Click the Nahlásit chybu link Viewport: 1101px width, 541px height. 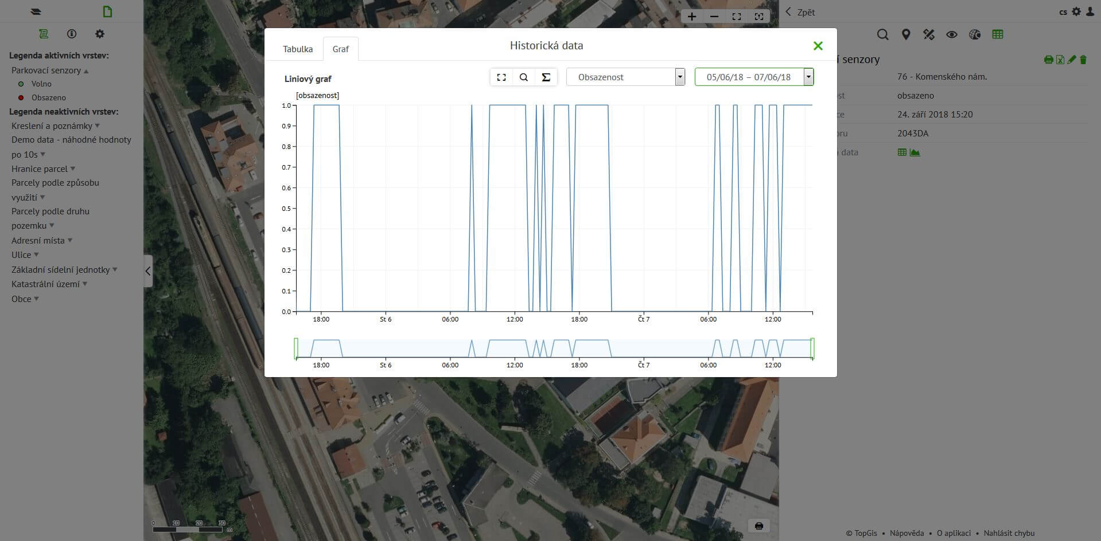tap(1009, 533)
